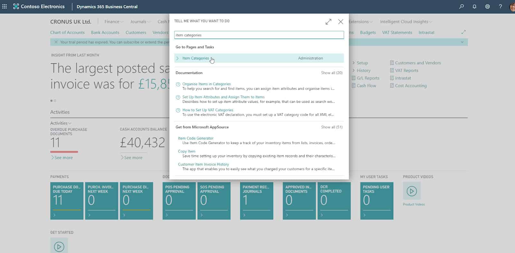Open Copy Item AppSource app

(x=187, y=151)
